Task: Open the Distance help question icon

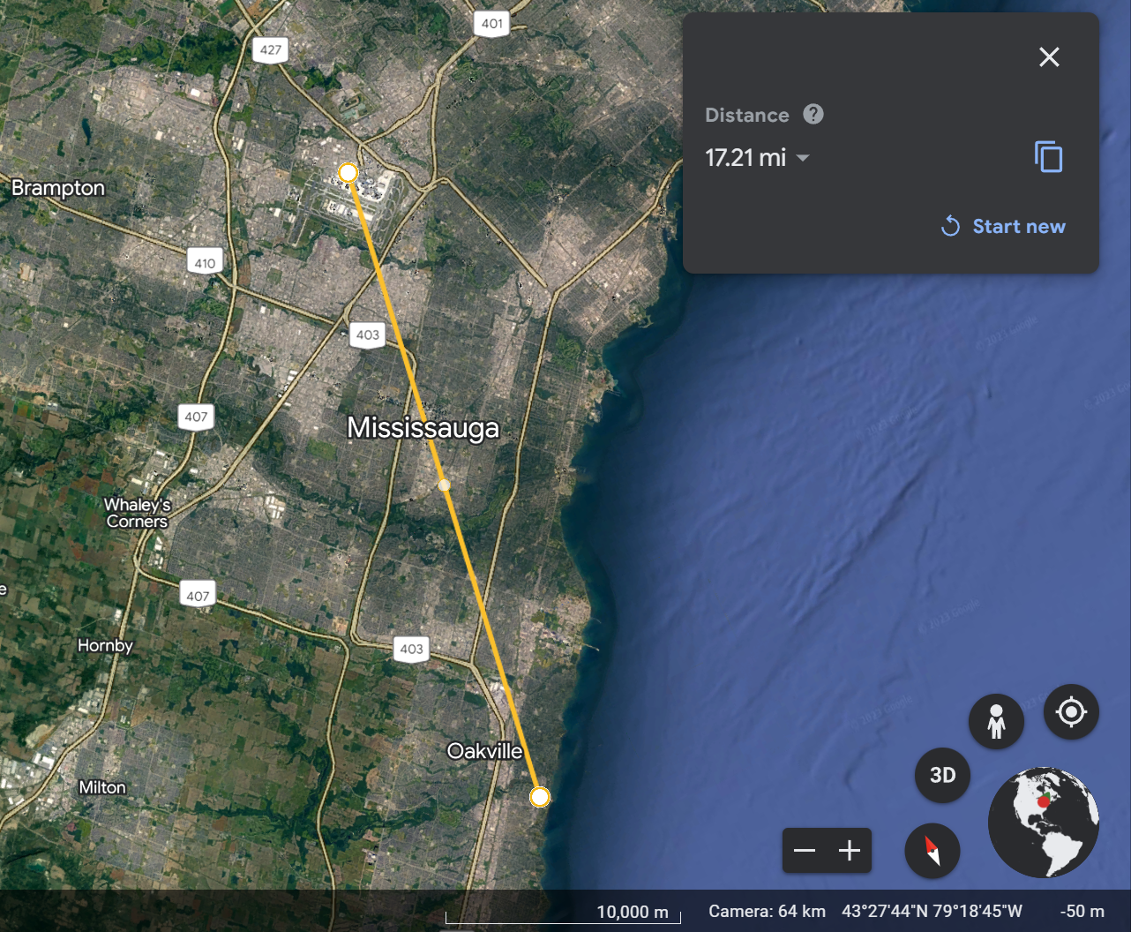Action: [813, 115]
